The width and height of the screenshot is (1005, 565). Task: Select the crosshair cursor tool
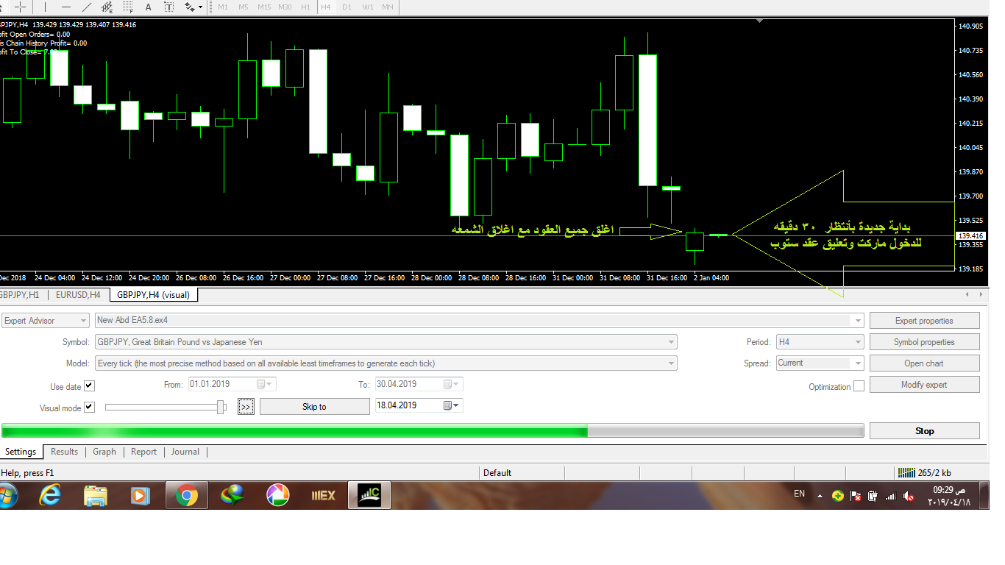(20, 7)
